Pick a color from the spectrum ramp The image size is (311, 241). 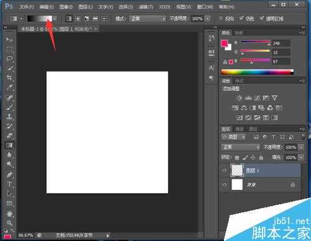coord(258,72)
